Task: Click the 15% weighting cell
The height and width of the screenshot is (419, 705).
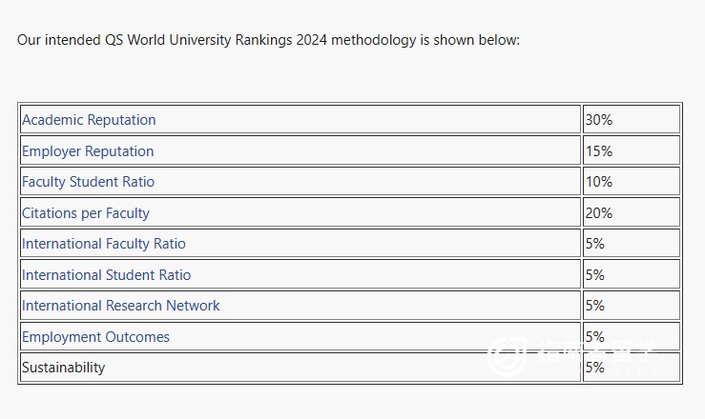Action: pos(632,150)
